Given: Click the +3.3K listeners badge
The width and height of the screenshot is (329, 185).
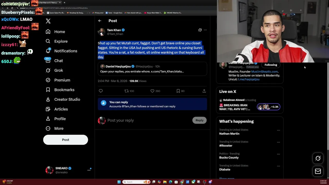Looking at the screenshot, I should [269, 107].
